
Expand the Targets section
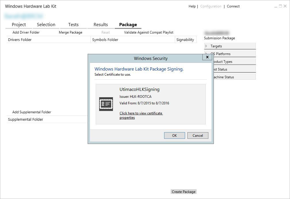(230, 46)
